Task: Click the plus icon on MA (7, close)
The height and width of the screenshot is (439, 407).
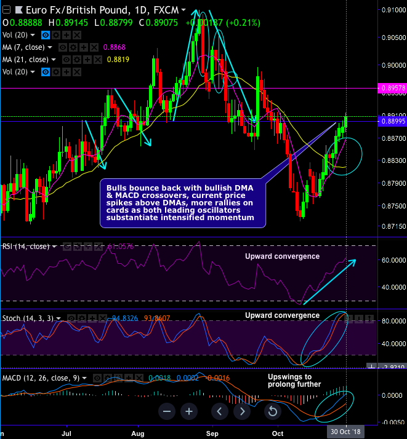Action: coord(84,47)
